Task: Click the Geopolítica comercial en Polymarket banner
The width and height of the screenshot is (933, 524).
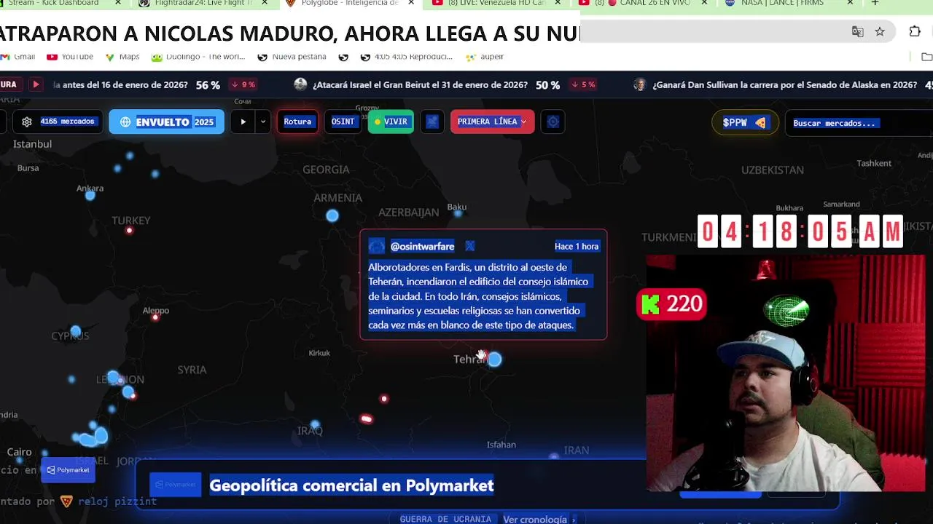Action: click(351, 485)
